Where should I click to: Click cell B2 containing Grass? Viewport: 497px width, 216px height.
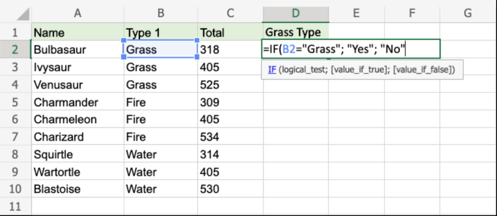(x=161, y=49)
